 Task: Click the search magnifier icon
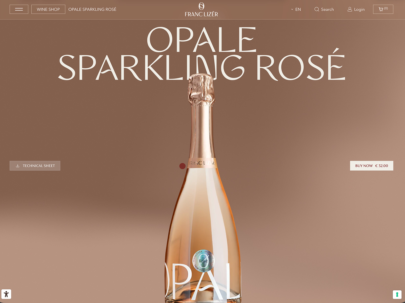317,9
